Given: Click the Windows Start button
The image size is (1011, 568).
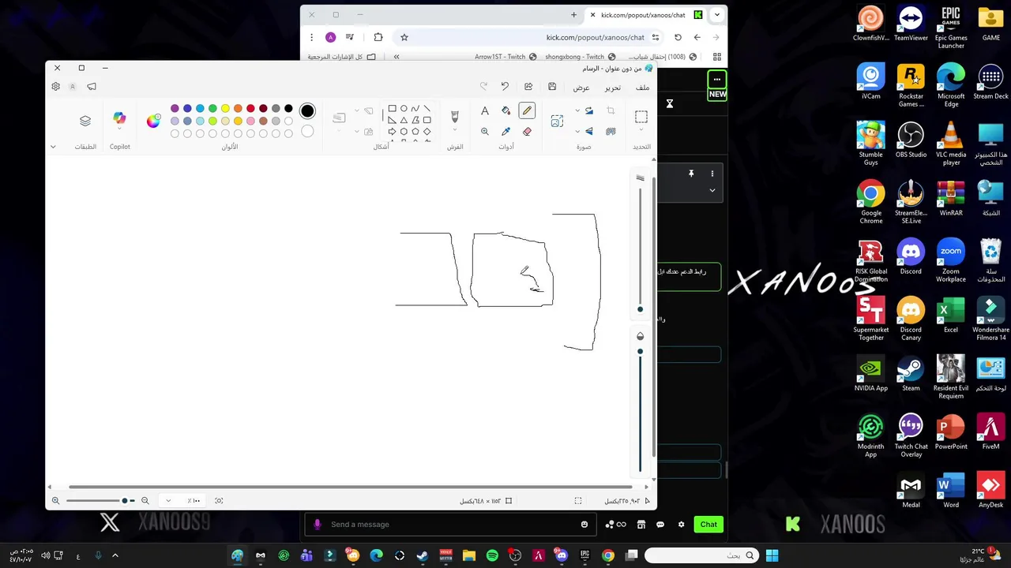Looking at the screenshot, I should point(772,555).
